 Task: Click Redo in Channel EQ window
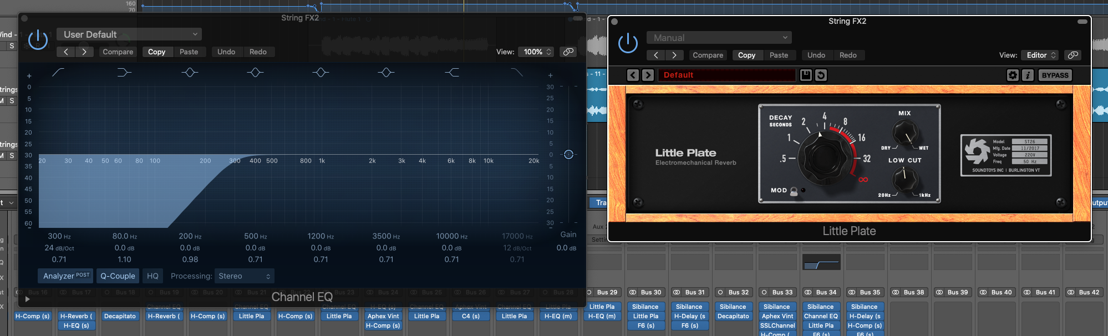258,52
